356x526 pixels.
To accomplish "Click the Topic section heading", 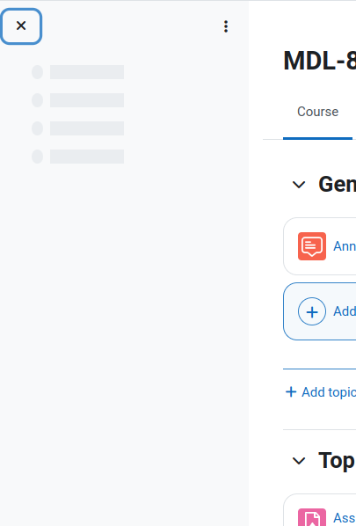I will (338, 461).
